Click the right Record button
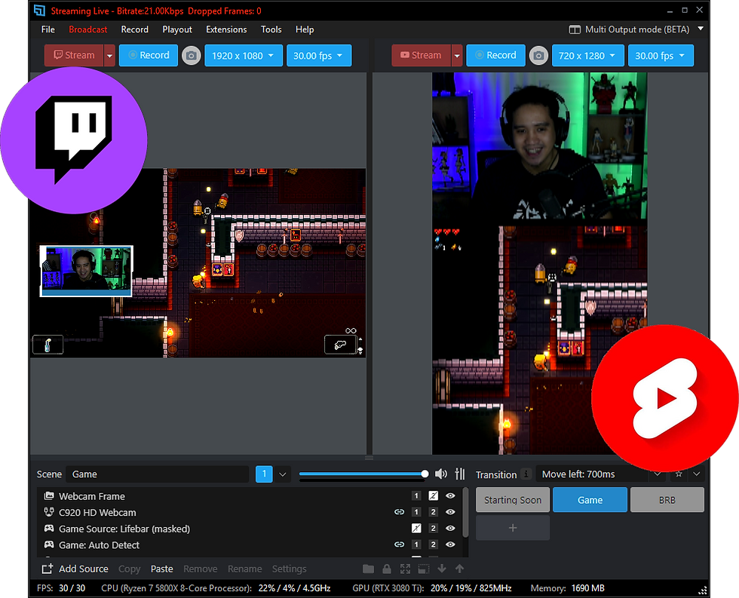 (495, 56)
